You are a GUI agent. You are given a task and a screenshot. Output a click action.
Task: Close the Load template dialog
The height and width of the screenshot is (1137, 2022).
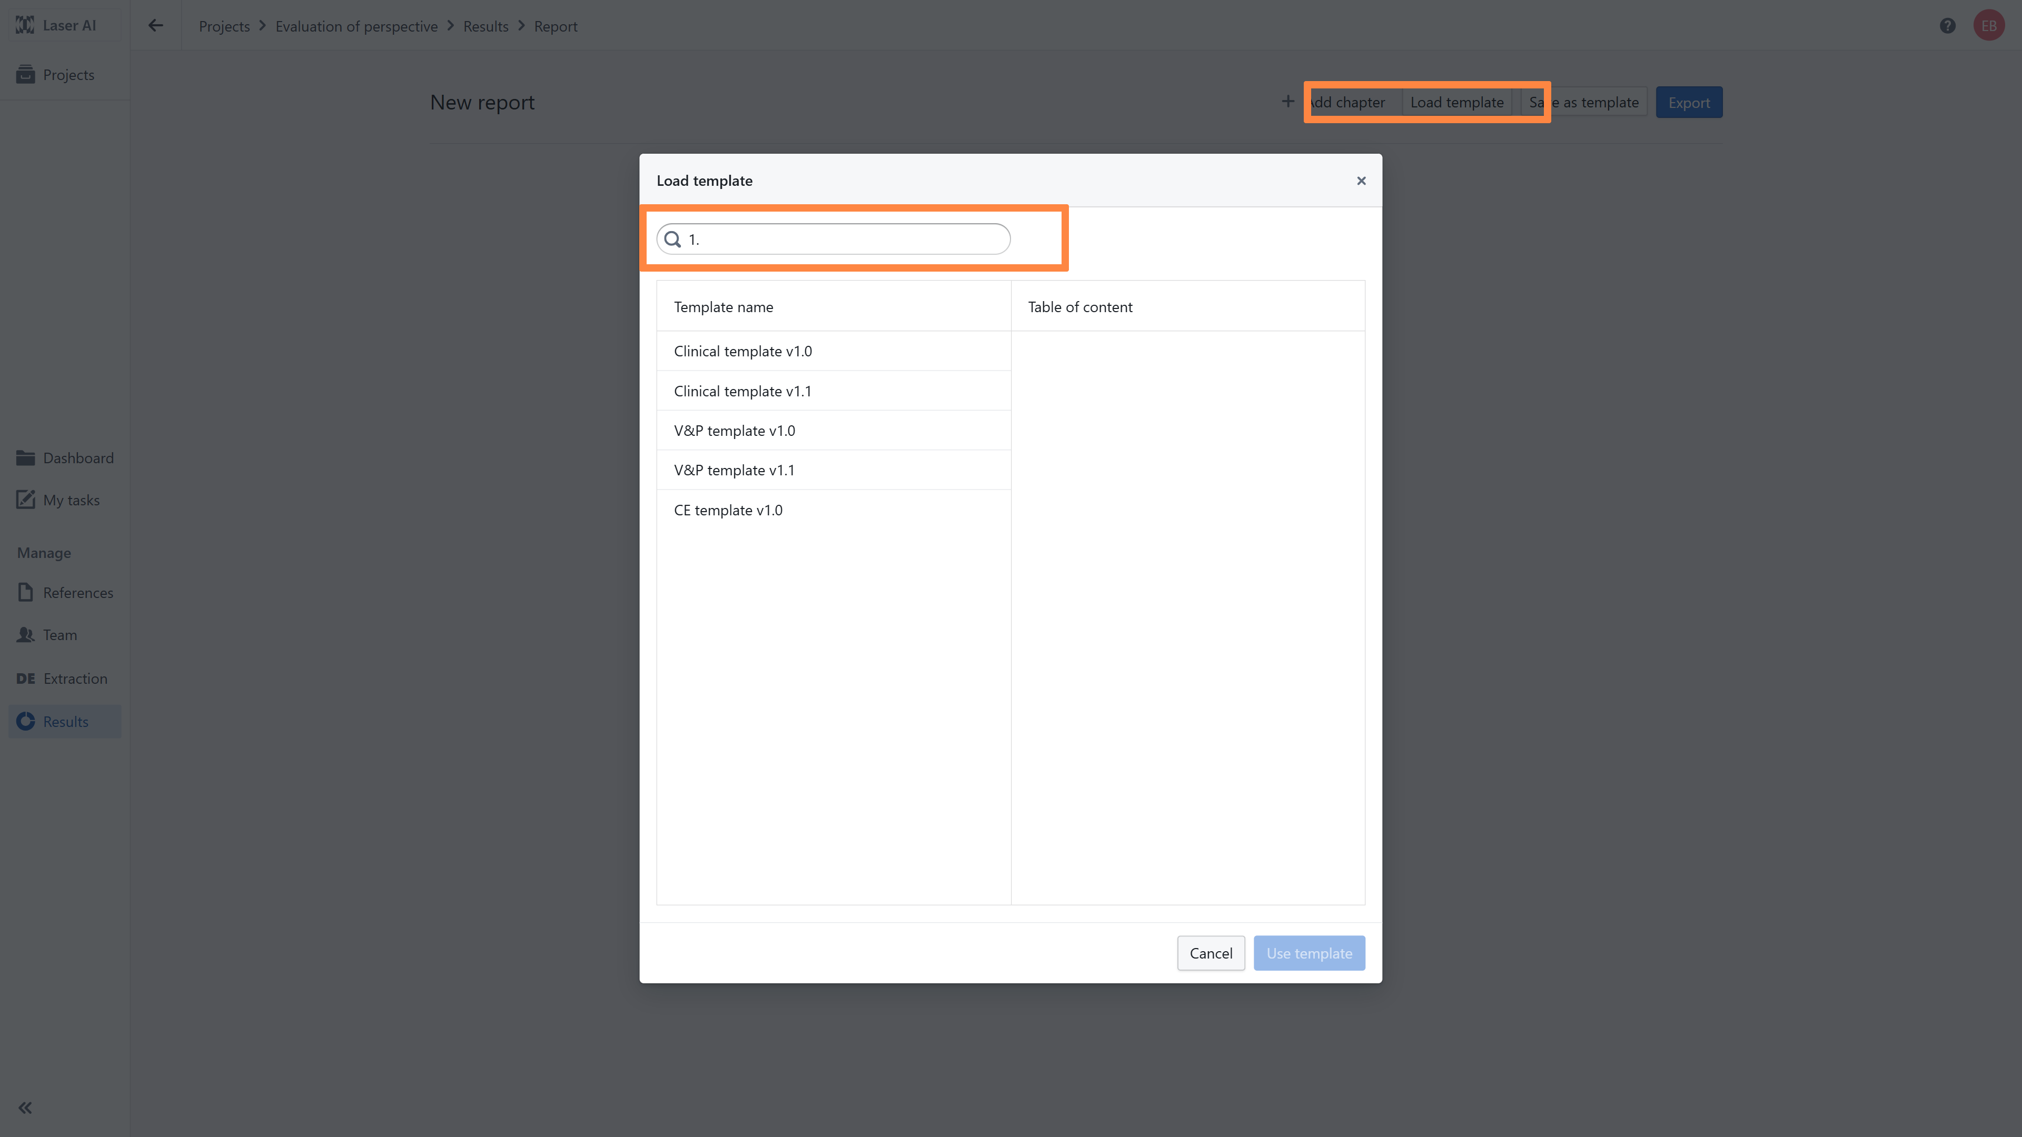(1361, 181)
